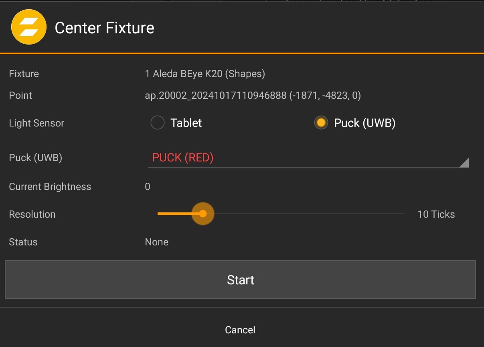Click the Status value "None"
Image resolution: width=484 pixels, height=347 pixels.
pyautogui.click(x=156, y=242)
